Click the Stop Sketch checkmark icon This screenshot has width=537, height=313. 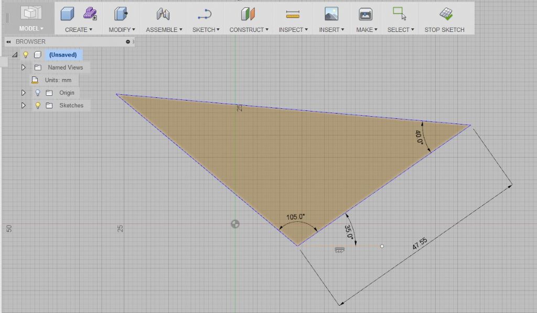pyautogui.click(x=446, y=14)
